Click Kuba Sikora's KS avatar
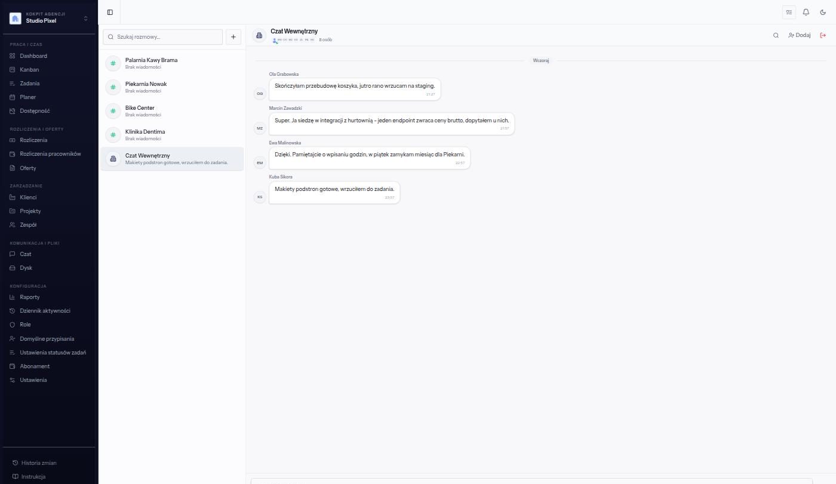This screenshot has height=484, width=836. 260,197
